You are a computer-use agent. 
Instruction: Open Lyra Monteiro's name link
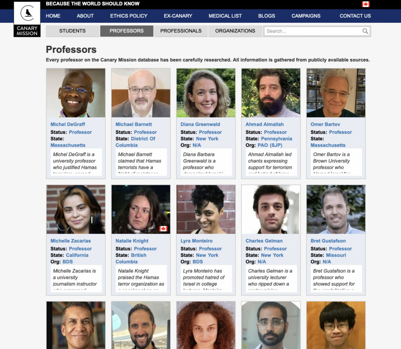[197, 241]
